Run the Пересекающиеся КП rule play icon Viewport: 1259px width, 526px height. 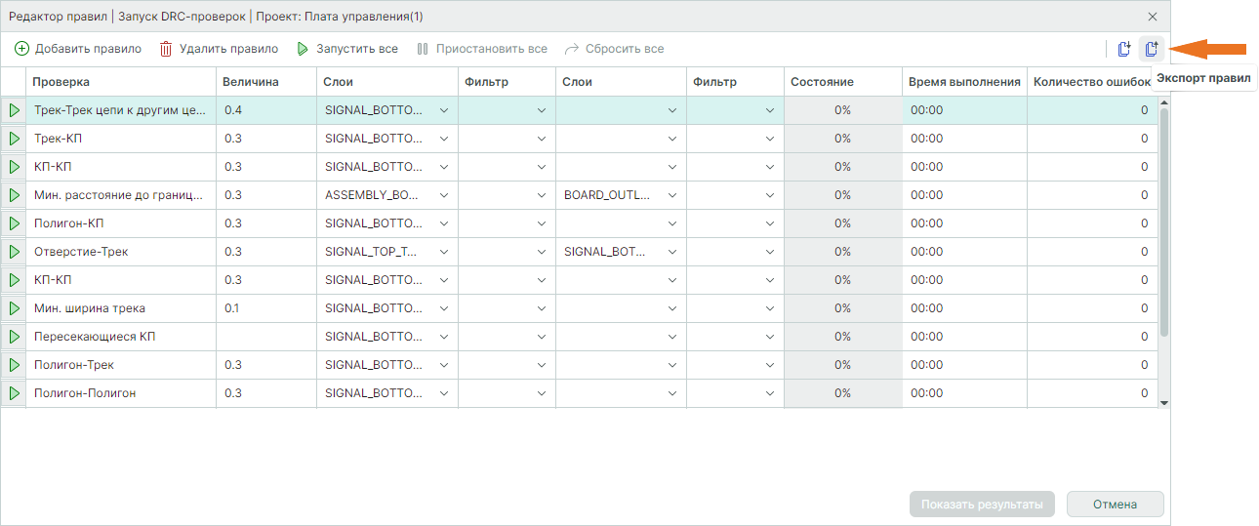(x=14, y=337)
